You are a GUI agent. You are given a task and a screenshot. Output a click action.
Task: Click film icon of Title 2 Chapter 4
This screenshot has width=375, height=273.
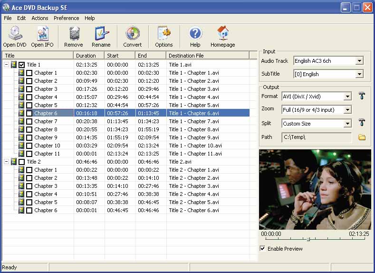click(21, 194)
